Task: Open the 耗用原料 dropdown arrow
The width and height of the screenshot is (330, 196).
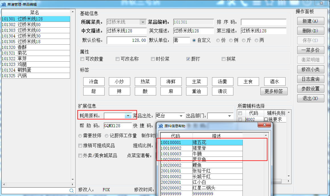Action: pyautogui.click(x=128, y=116)
